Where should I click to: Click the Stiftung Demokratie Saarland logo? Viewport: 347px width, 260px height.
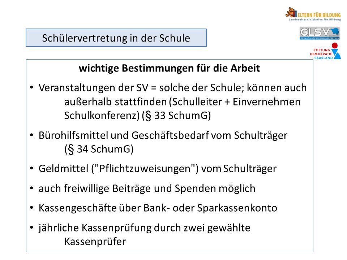[325, 51]
